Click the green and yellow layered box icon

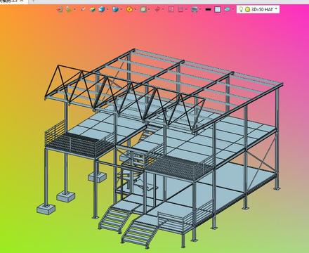tap(93, 9)
